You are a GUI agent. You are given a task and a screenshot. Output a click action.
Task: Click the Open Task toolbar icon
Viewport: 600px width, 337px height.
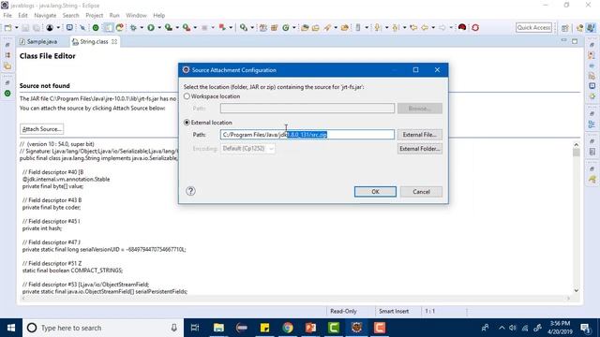point(316,27)
